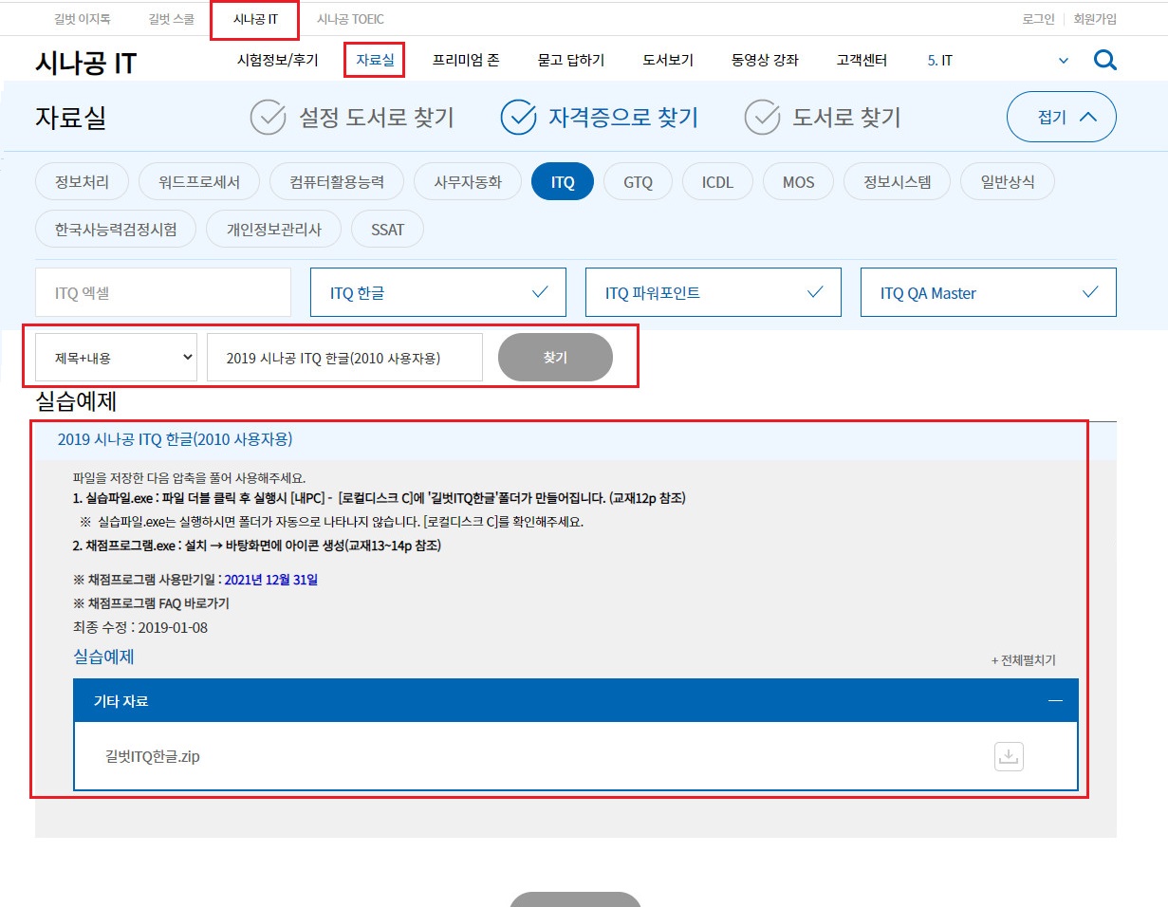Expand all with 전체펼치기

[1023, 660]
